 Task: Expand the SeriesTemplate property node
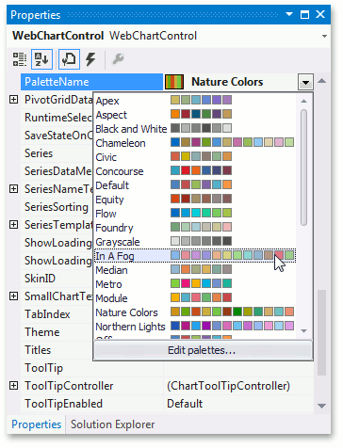13,225
